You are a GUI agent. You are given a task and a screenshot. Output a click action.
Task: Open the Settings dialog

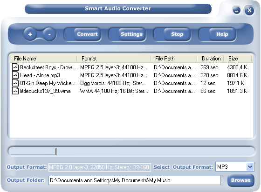(131, 34)
